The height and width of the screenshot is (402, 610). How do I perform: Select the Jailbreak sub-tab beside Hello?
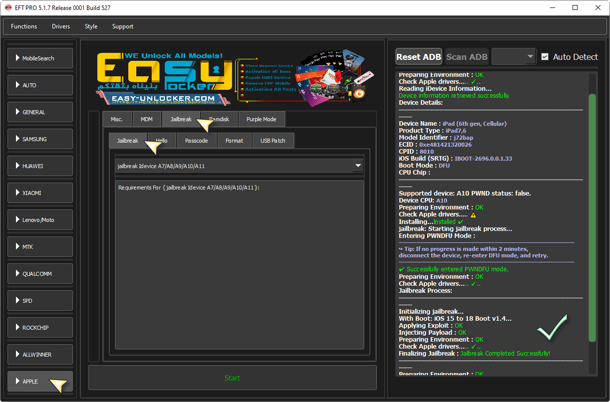coord(128,141)
